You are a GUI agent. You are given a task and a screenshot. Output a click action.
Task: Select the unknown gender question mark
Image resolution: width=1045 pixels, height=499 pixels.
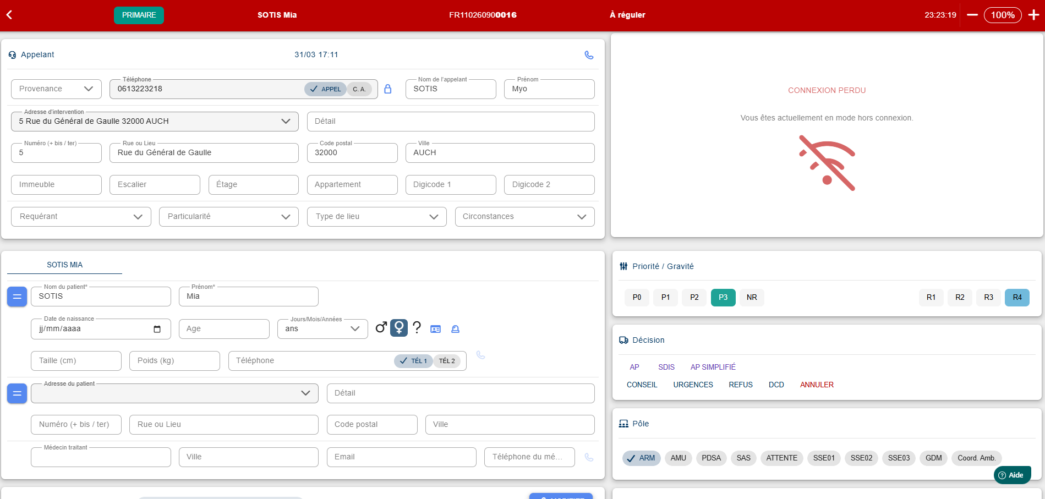coord(417,328)
